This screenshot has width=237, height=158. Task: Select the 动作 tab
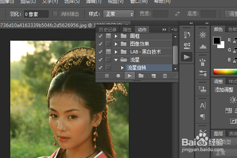[x=142, y=30]
